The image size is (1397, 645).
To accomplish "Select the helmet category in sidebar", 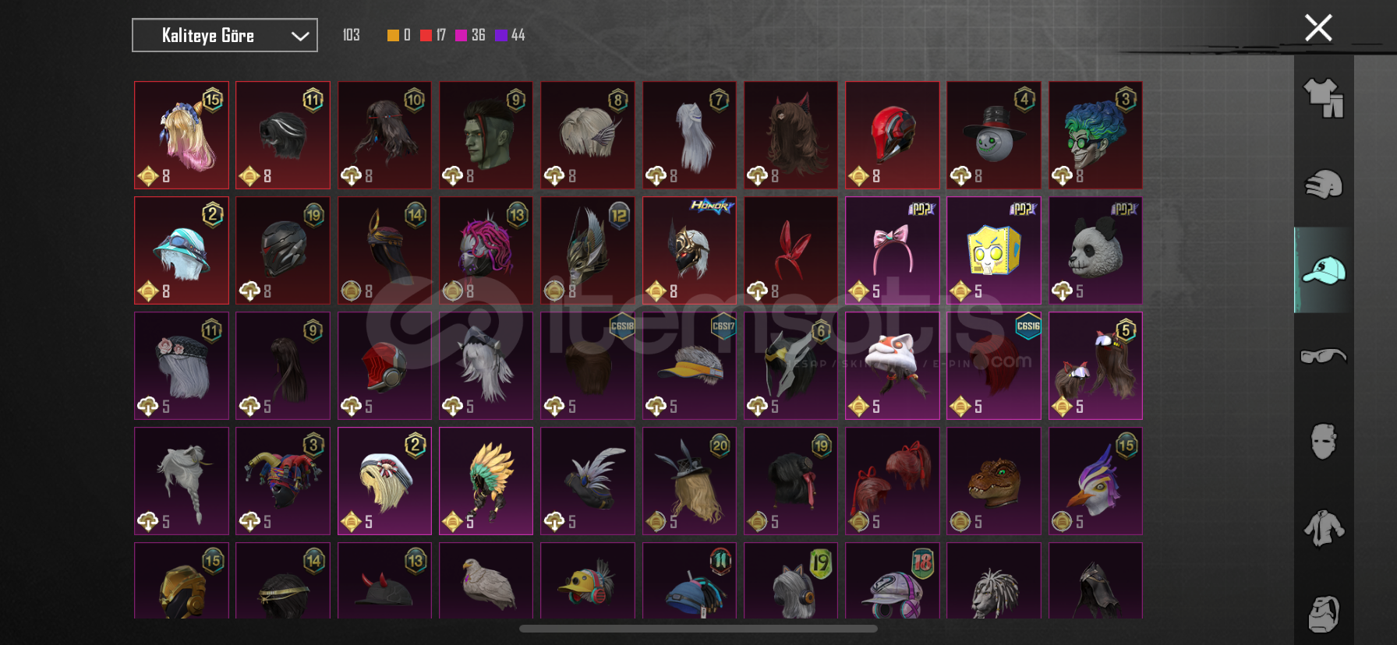I will [x=1324, y=184].
